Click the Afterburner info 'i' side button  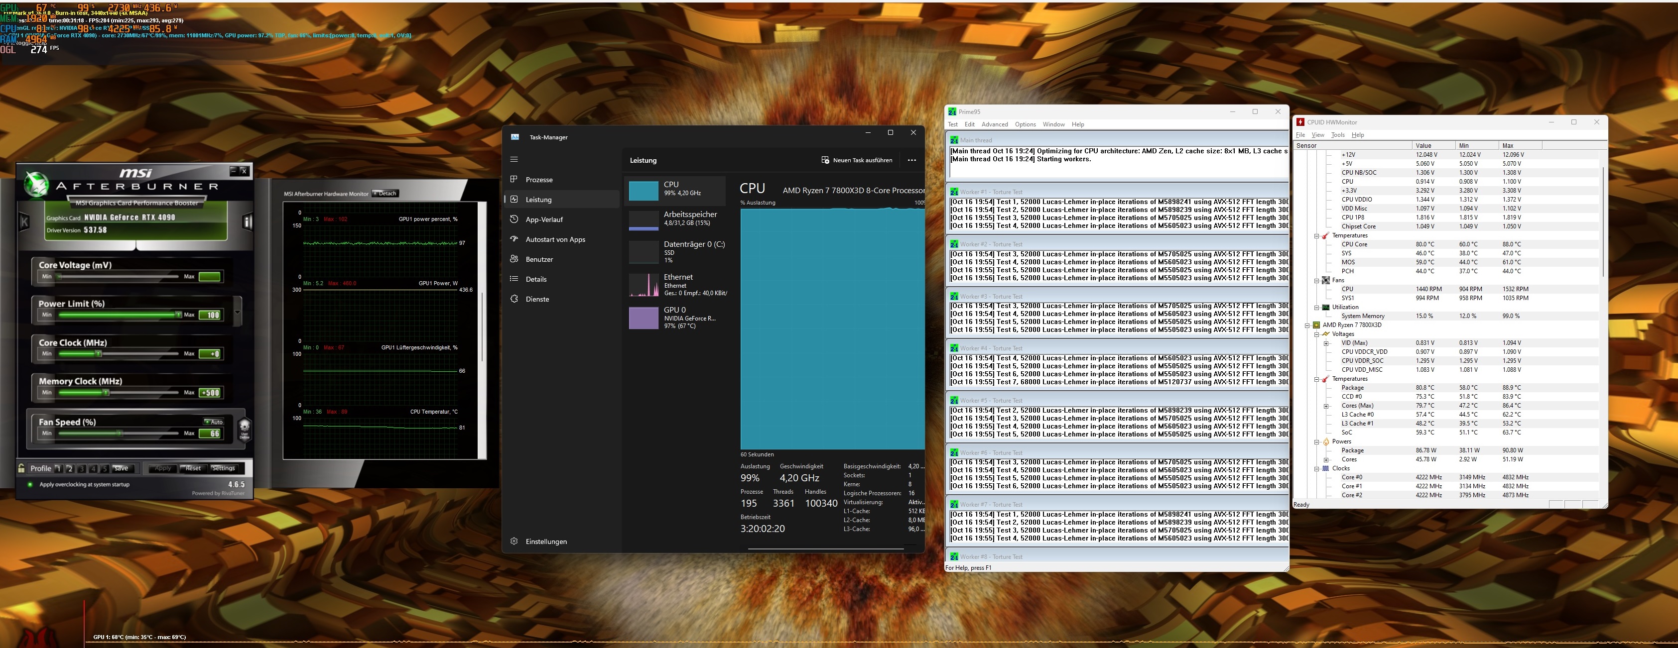click(x=248, y=222)
